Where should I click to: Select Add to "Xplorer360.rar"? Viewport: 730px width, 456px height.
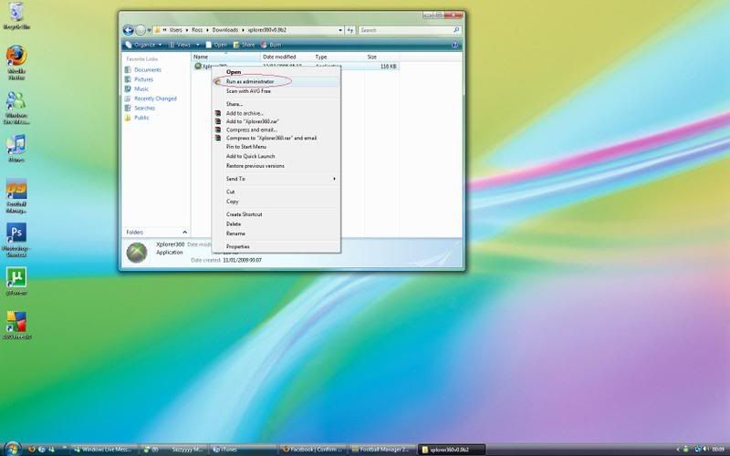(276, 121)
